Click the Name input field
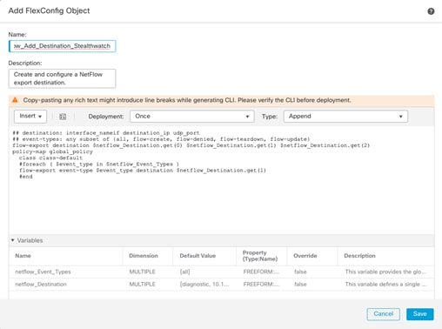The width and height of the screenshot is (442, 329). click(63, 46)
